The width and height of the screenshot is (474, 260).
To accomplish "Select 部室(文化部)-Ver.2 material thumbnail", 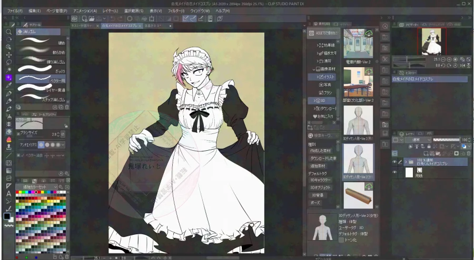I will pyautogui.click(x=358, y=82).
